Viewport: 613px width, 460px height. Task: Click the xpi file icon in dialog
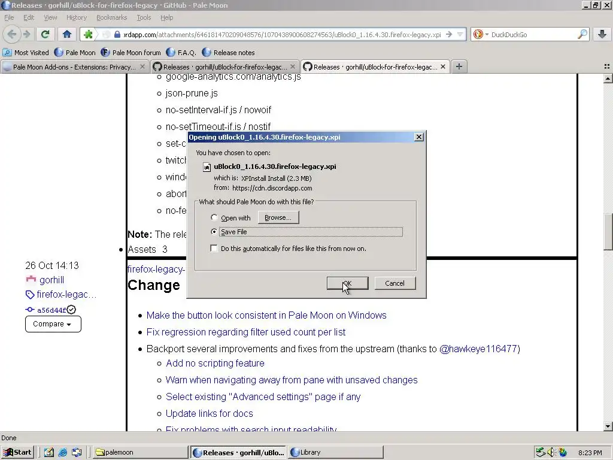pyautogui.click(x=207, y=167)
